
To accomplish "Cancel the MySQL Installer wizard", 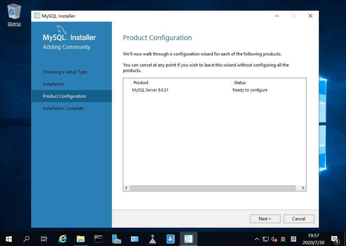I will (x=299, y=218).
